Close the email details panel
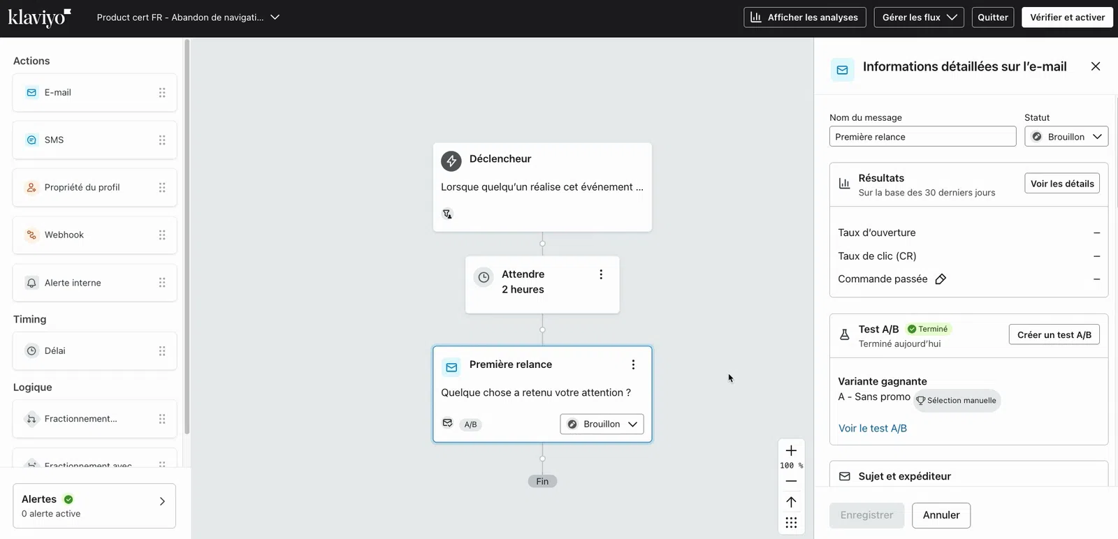1118x539 pixels. pos(1096,66)
